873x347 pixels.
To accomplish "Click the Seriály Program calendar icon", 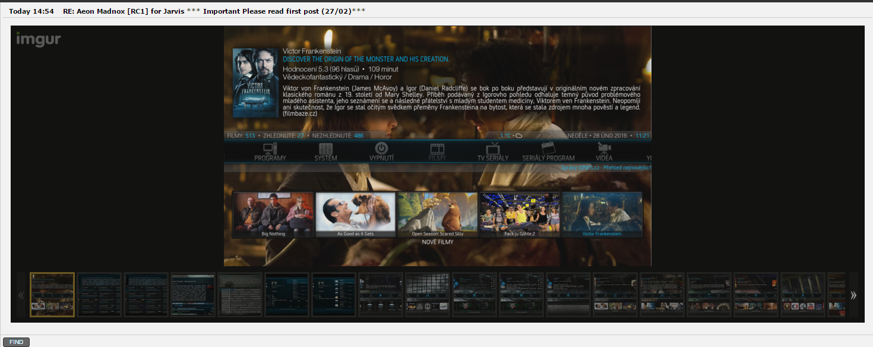I will tap(548, 149).
